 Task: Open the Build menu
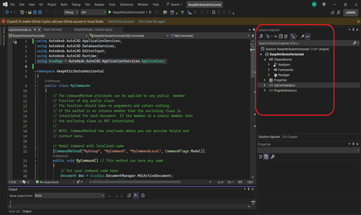click(x=64, y=4)
